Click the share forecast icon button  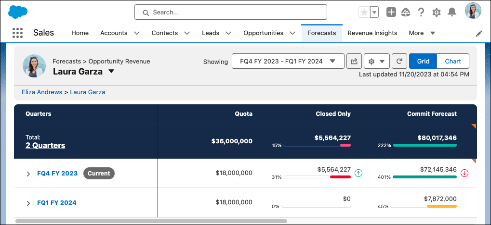354,61
